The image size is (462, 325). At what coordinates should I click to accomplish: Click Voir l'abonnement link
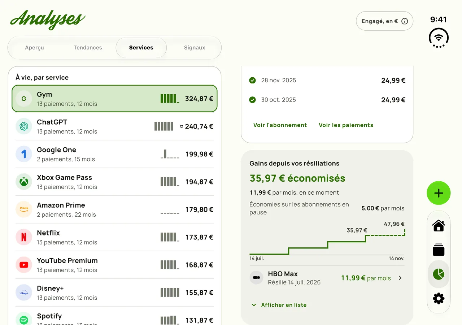point(280,125)
